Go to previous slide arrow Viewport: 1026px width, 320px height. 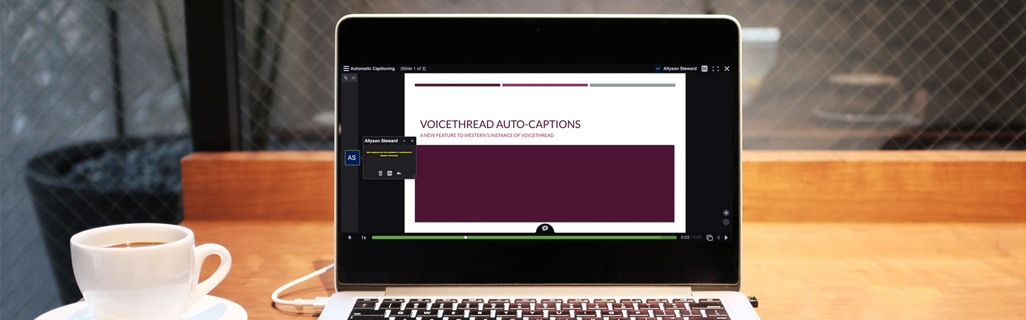coord(718,237)
